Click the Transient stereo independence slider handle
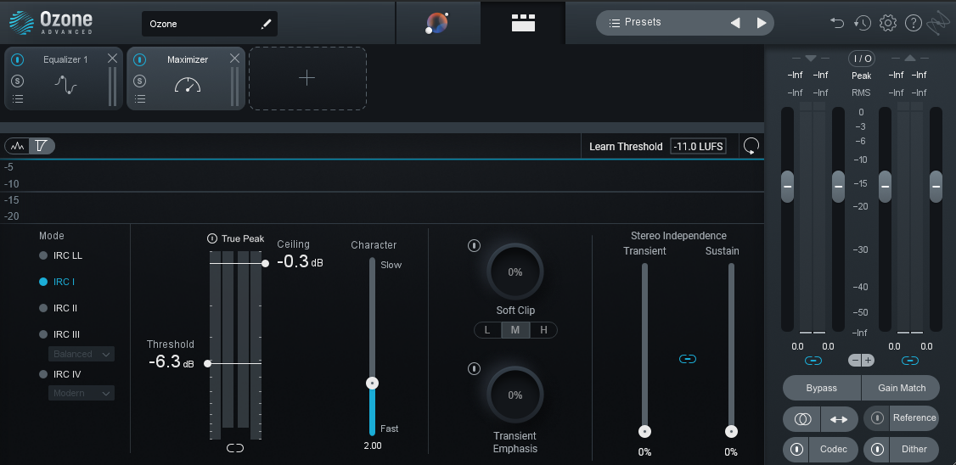Viewport: 956px width, 465px height. [x=644, y=431]
